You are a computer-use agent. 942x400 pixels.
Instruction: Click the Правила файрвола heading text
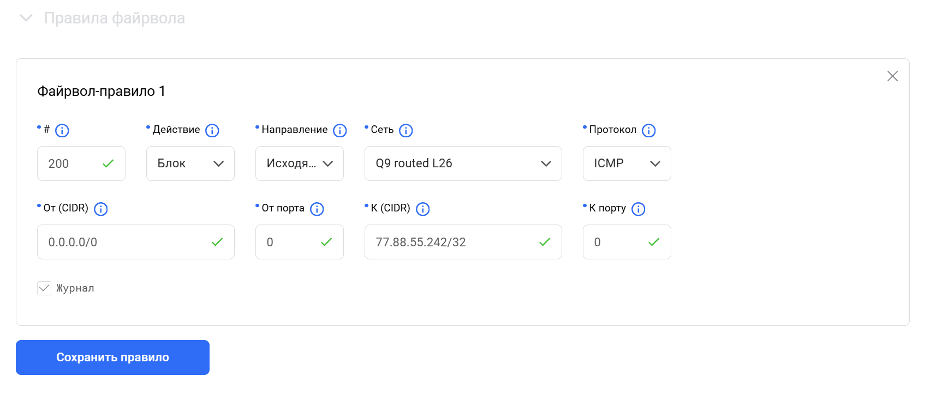pyautogui.click(x=115, y=19)
